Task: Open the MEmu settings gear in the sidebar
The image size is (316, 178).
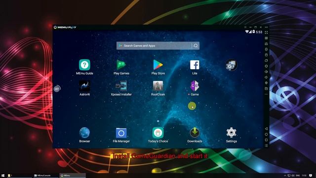Action: coord(266,66)
